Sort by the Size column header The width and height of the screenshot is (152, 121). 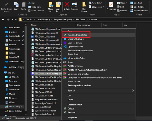click(126, 25)
